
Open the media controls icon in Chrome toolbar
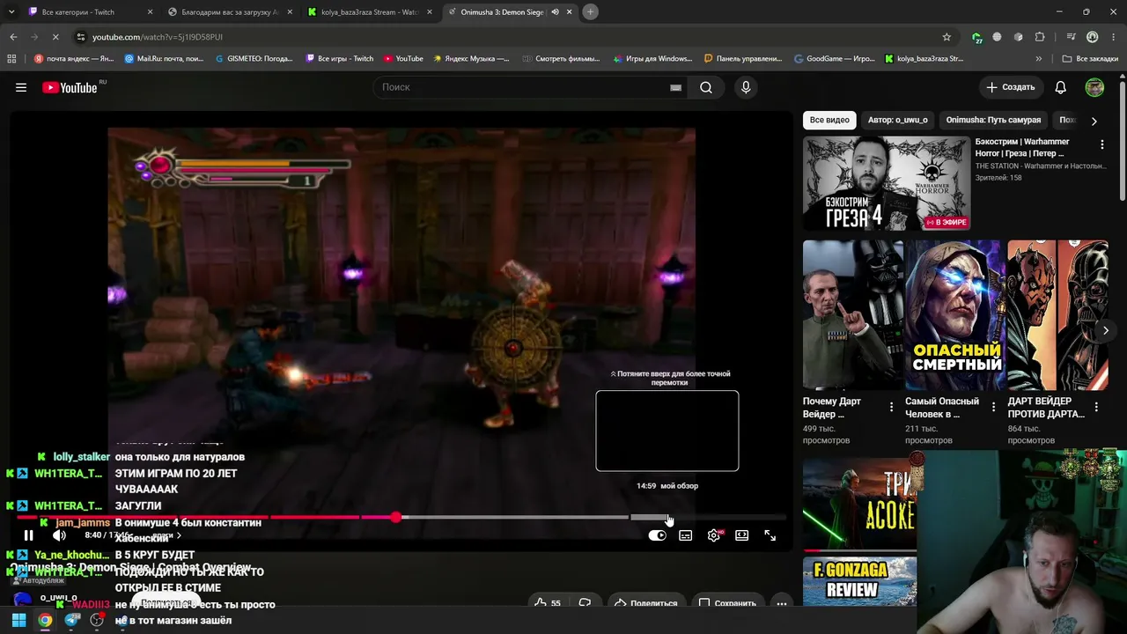1071,37
